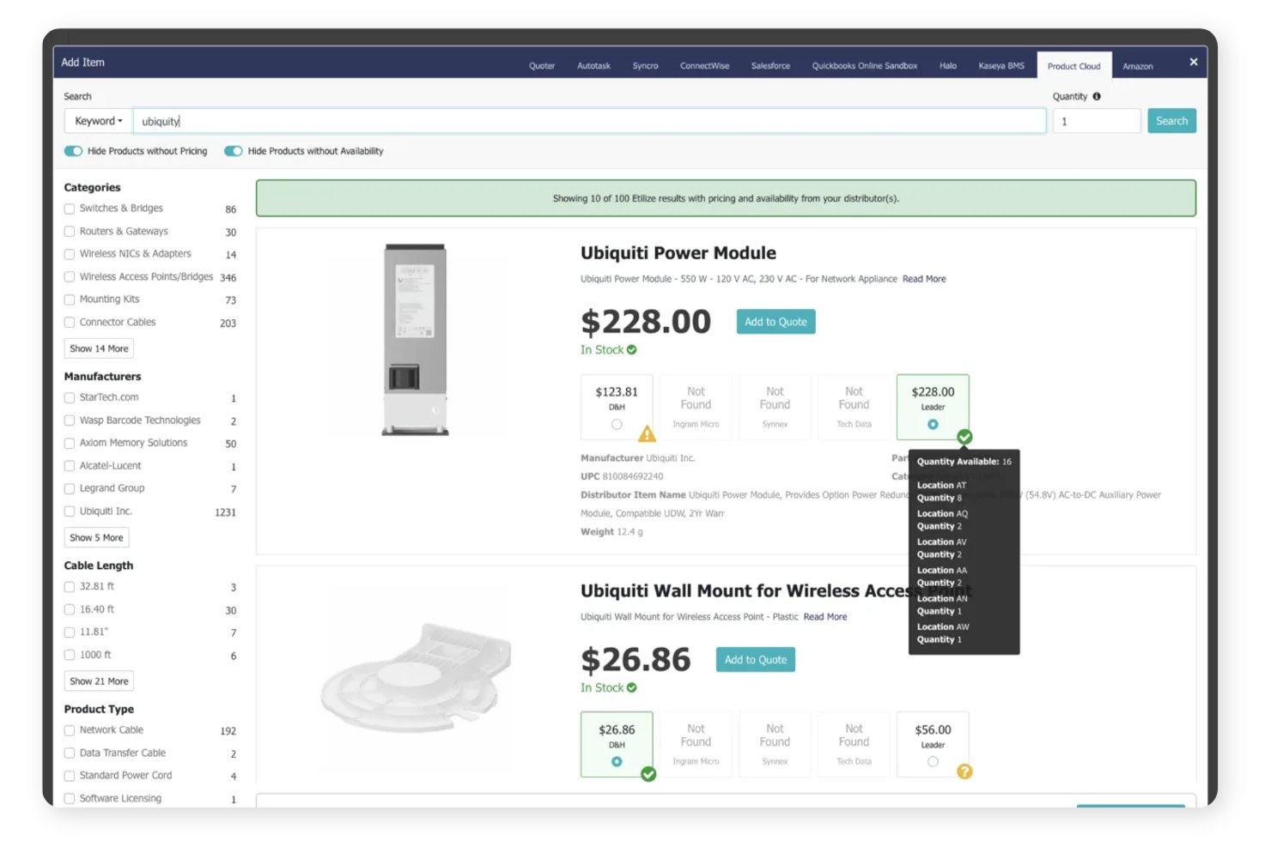Viewport: 1271px width, 847px height.
Task: Open the ConnectWise tab
Action: click(704, 66)
